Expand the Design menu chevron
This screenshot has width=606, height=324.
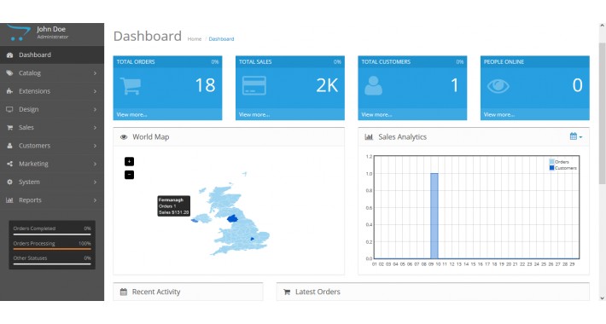point(95,109)
